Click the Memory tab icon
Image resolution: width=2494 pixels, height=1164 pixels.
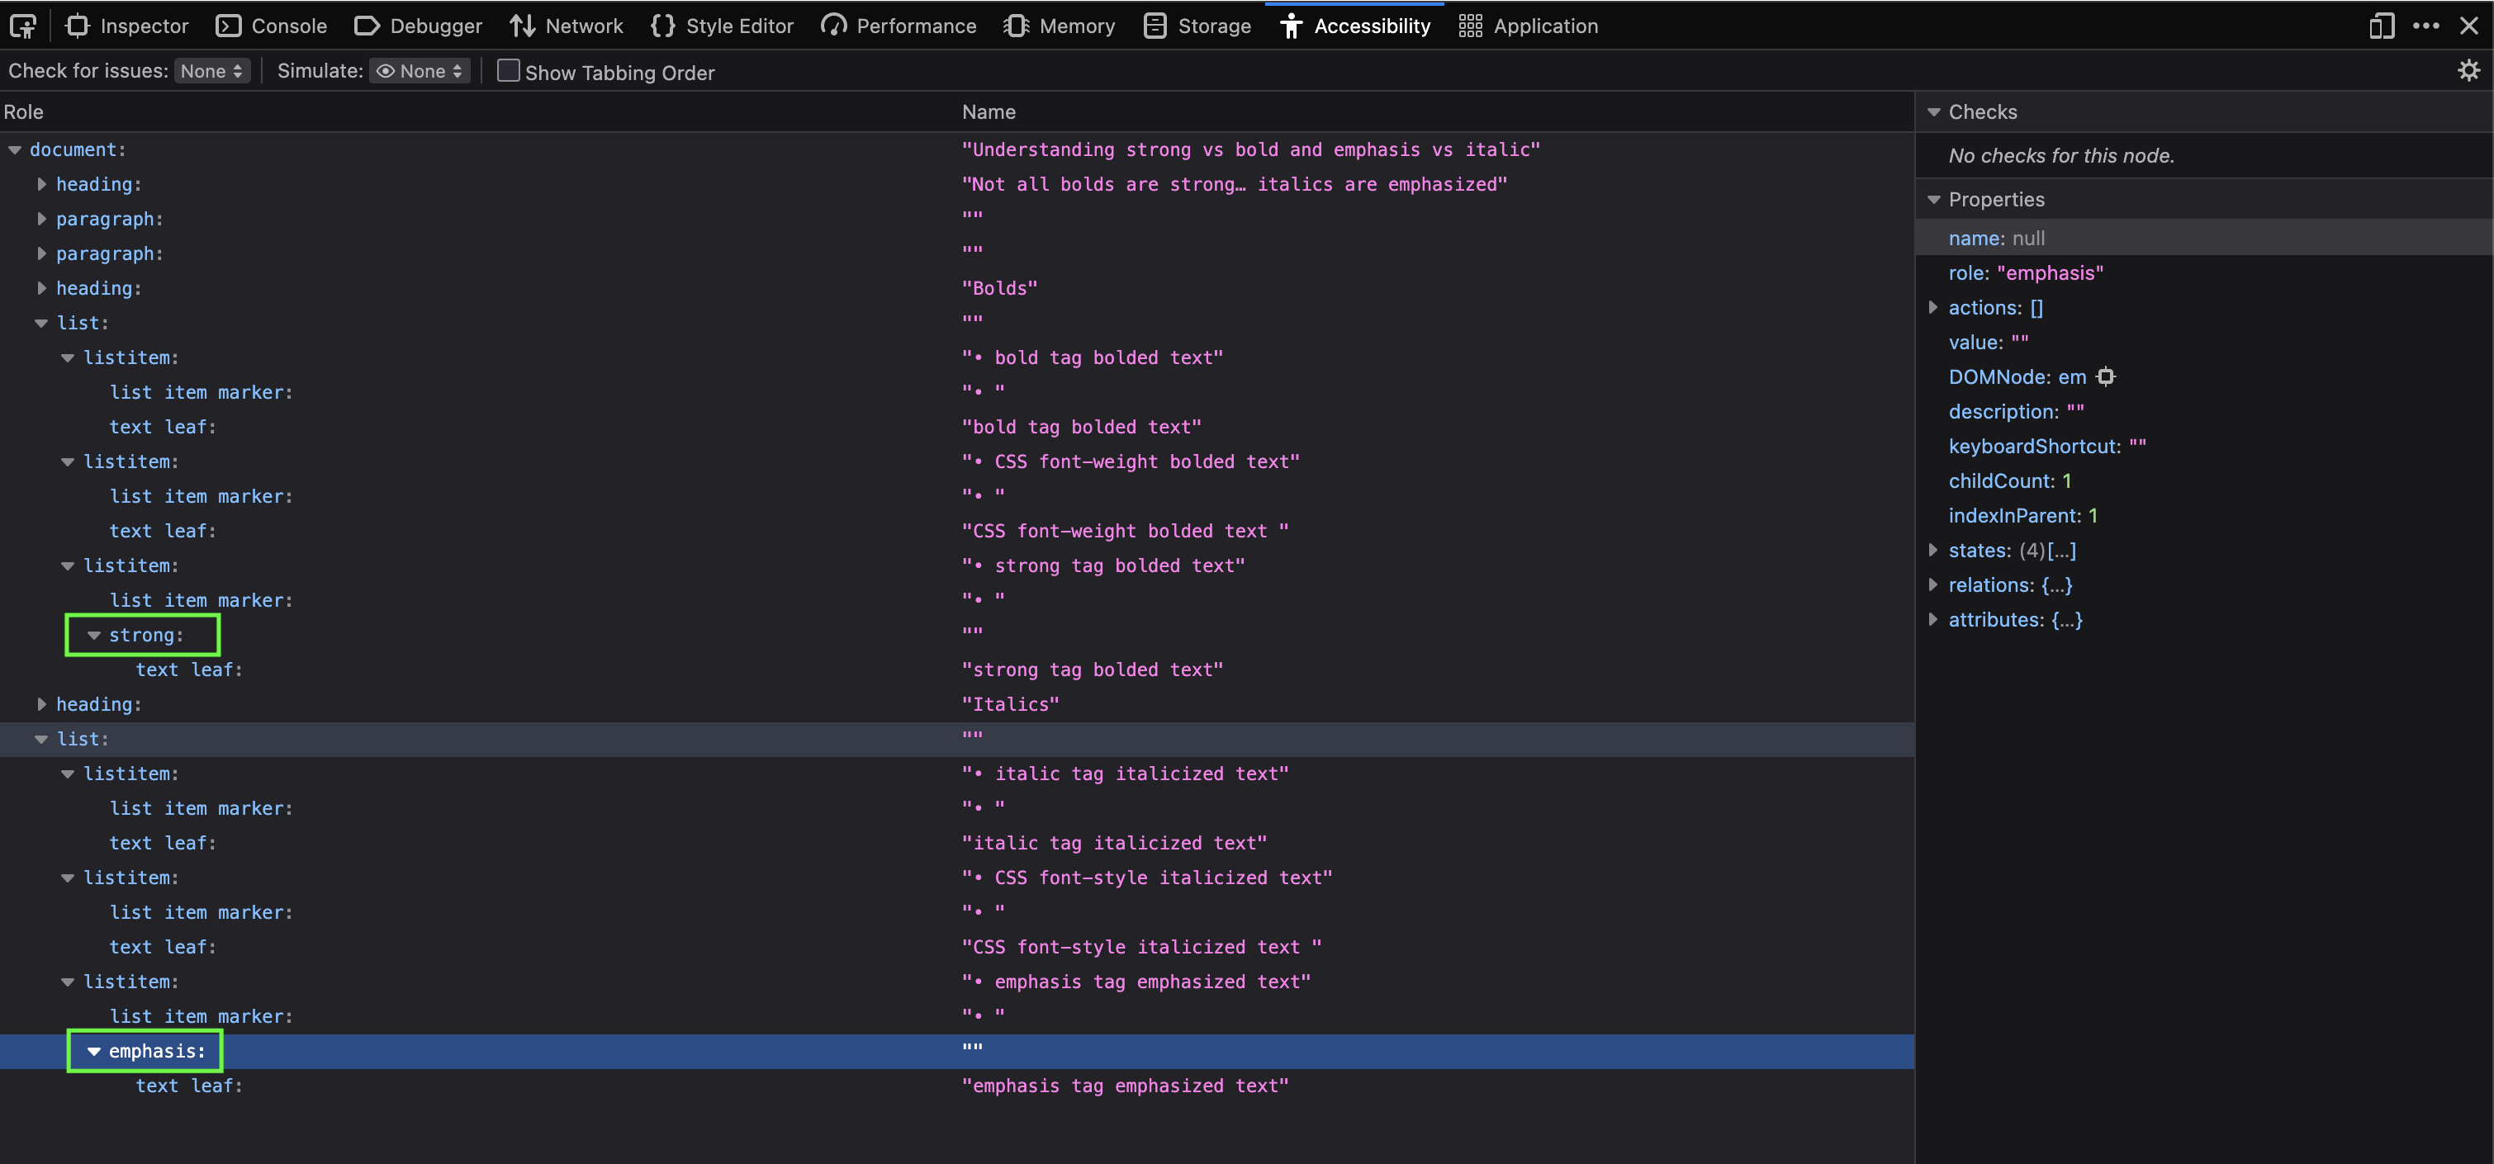pyautogui.click(x=1017, y=26)
